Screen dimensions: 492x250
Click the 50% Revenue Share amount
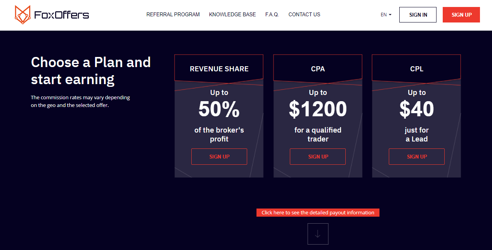click(219, 109)
